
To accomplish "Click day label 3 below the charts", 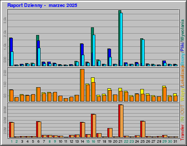I will pos(22,142).
